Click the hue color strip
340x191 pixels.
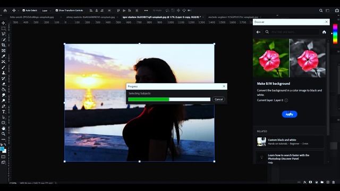click(335, 34)
